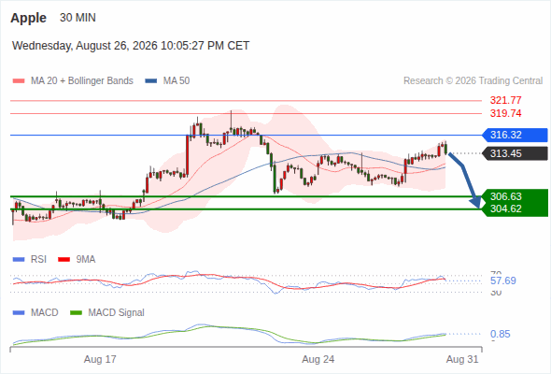Click the 306.63 green support label
Image resolution: width=551 pixels, height=374 pixels.
pyautogui.click(x=506, y=196)
